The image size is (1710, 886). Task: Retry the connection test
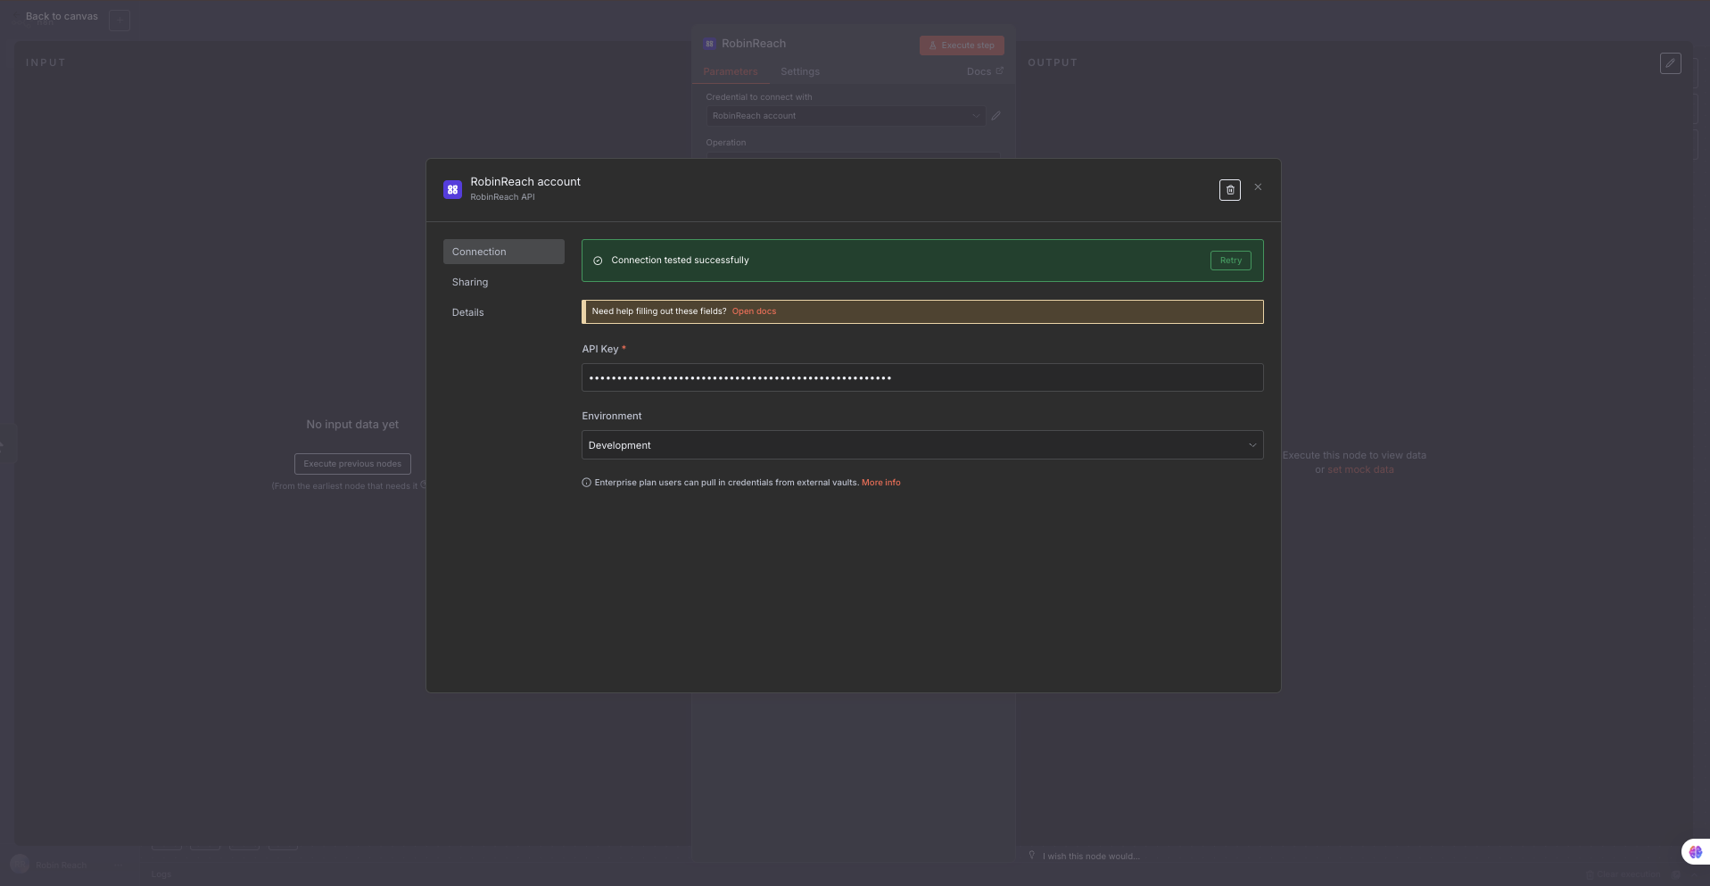(1230, 261)
